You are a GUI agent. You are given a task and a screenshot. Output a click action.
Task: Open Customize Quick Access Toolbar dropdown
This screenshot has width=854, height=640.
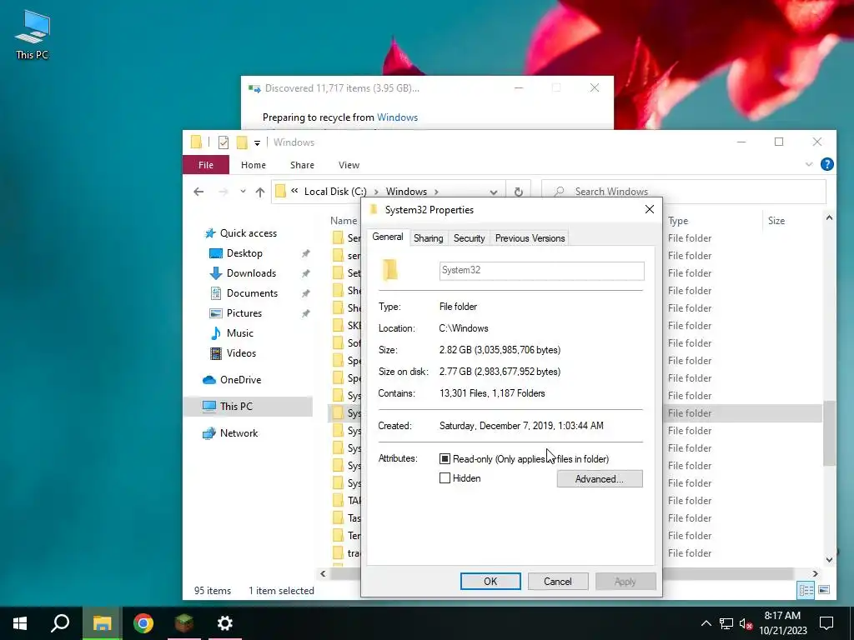click(257, 143)
